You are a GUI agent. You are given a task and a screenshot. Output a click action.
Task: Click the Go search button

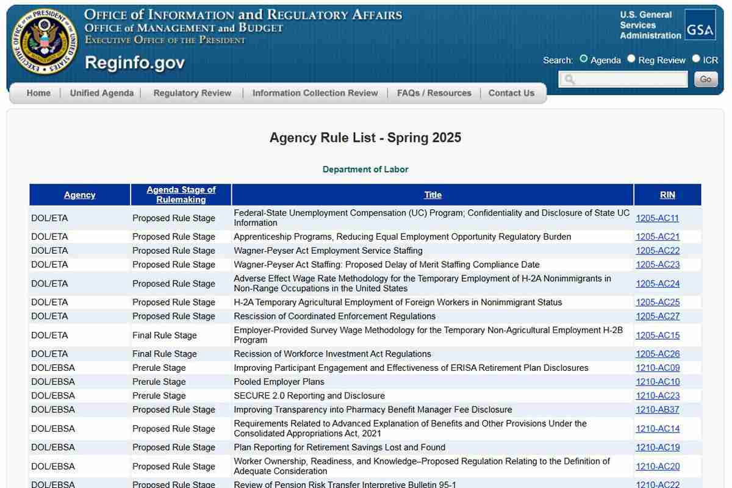click(x=706, y=79)
